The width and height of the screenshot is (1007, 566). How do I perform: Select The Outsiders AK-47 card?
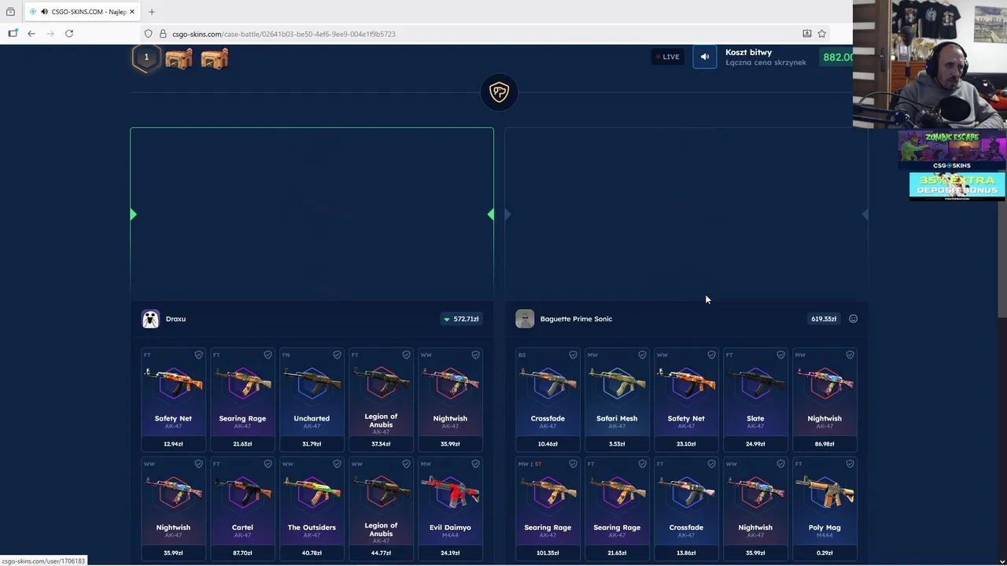click(312, 509)
